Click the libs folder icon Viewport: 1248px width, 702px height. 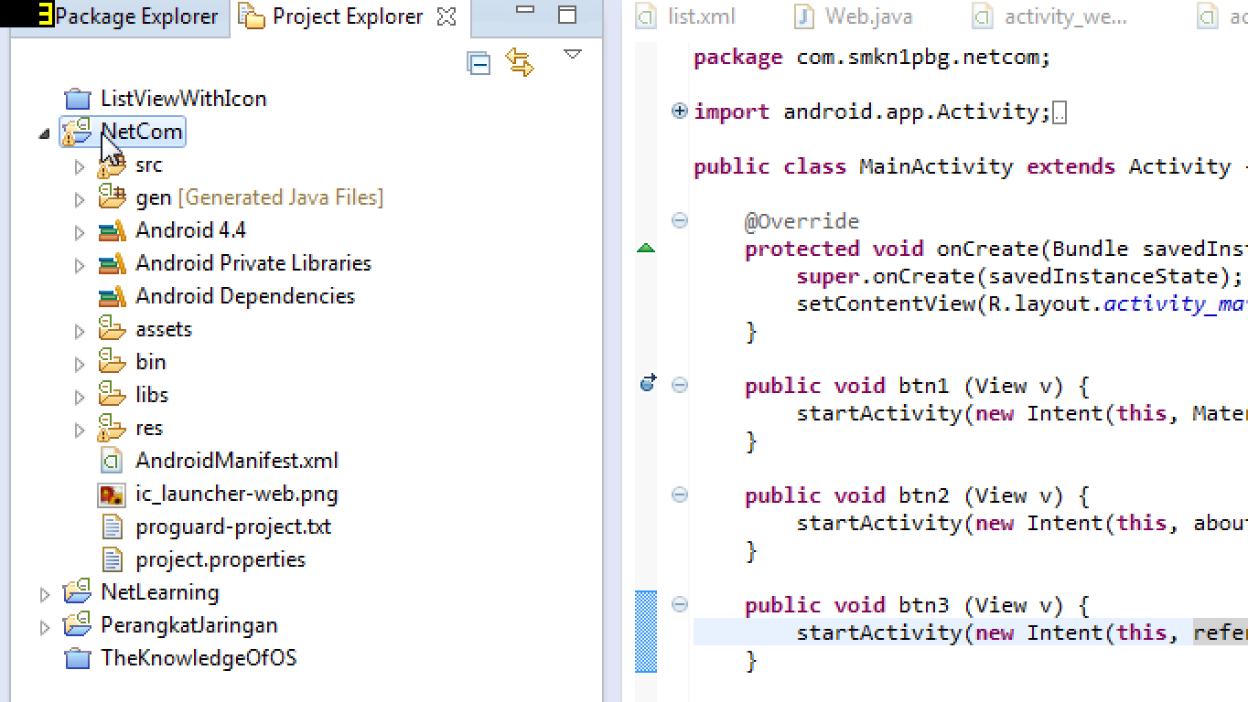(x=112, y=394)
